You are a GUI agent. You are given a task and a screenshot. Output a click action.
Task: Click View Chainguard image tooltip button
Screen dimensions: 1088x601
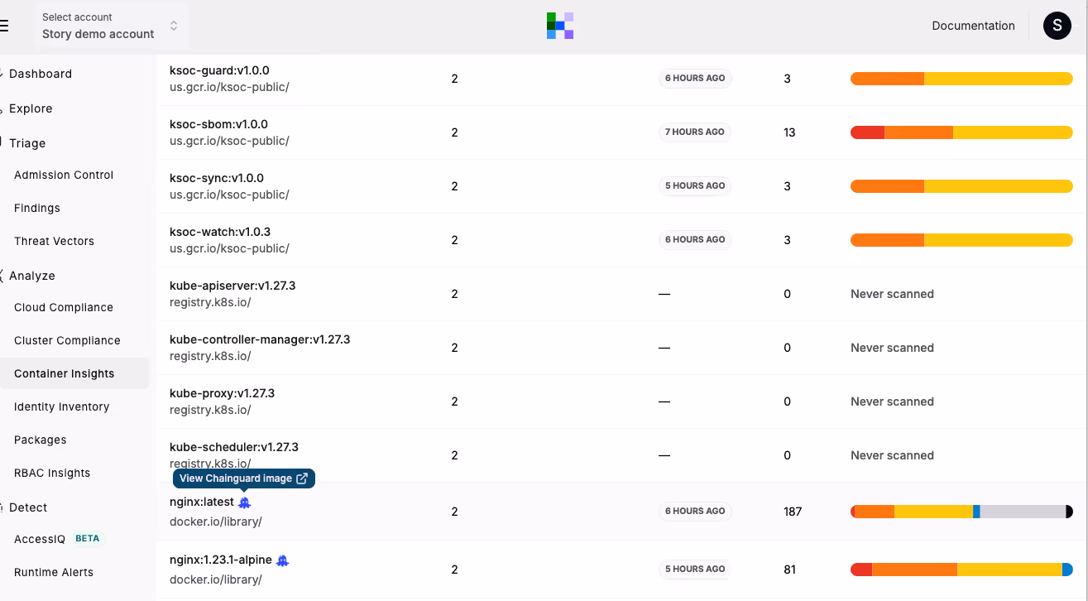[244, 478]
